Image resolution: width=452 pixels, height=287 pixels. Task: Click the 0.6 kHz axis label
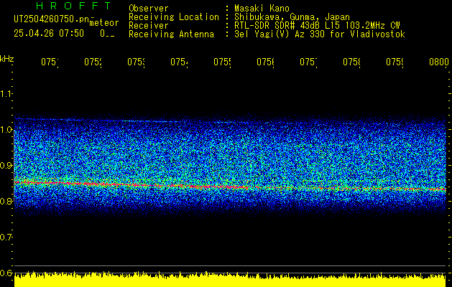6,273
